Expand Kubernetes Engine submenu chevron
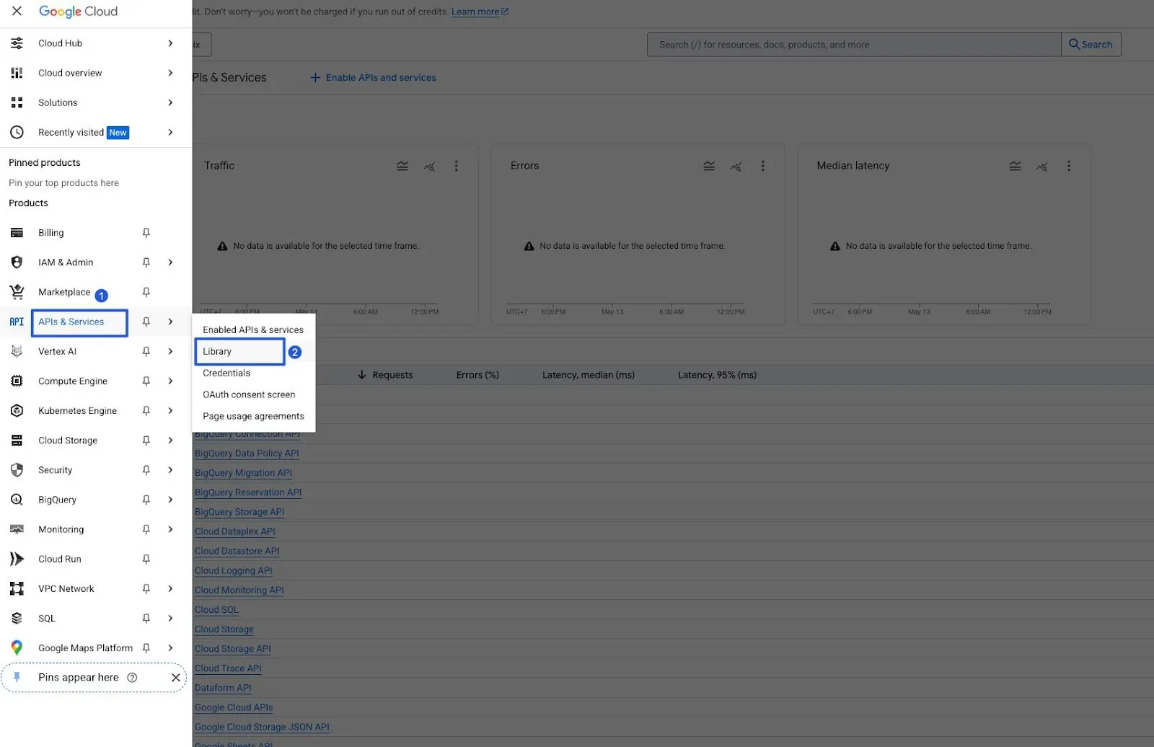Screen dimensions: 1154x747 click(x=170, y=410)
